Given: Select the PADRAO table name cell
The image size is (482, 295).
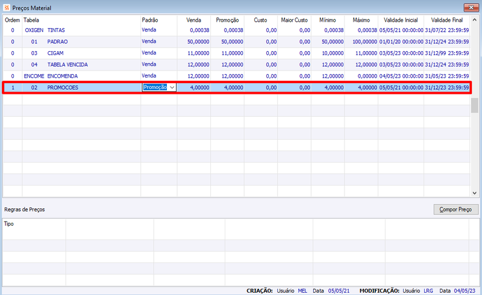Looking at the screenshot, I should click(57, 42).
